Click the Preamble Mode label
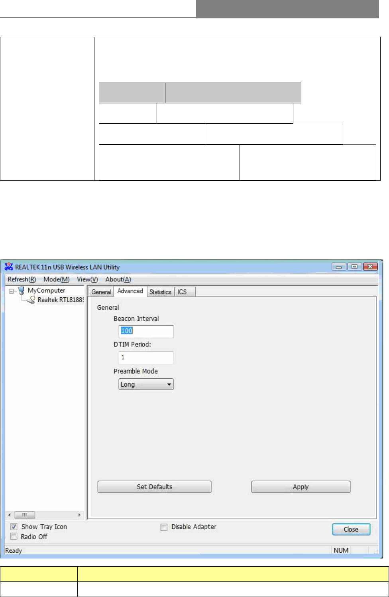 point(136,371)
